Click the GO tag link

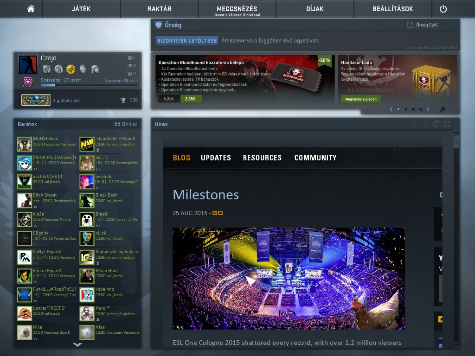click(217, 213)
